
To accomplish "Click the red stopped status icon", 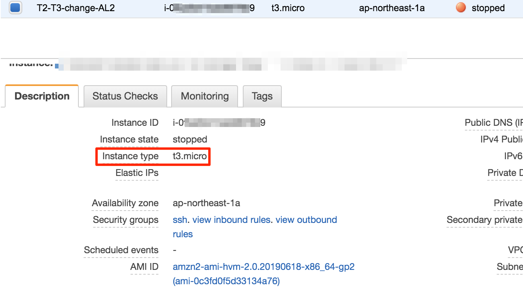I will click(461, 8).
